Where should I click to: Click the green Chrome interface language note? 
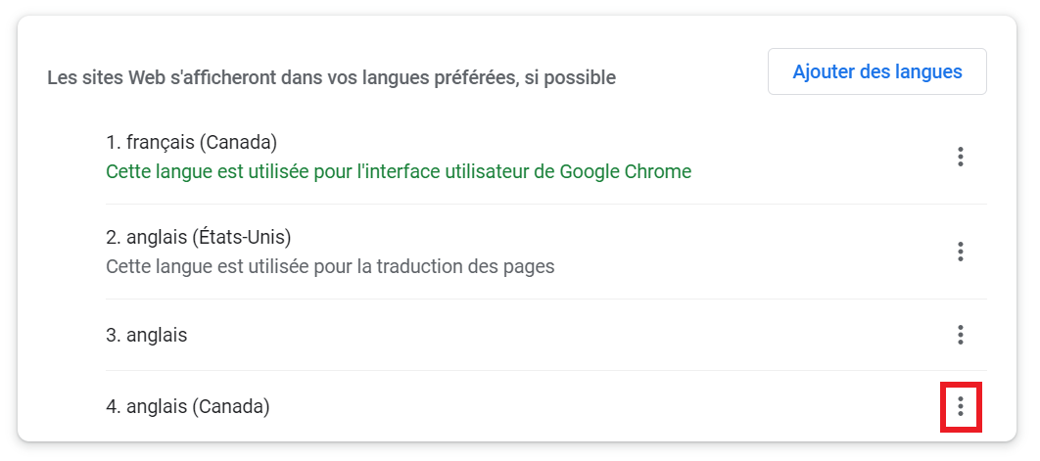pyautogui.click(x=399, y=171)
